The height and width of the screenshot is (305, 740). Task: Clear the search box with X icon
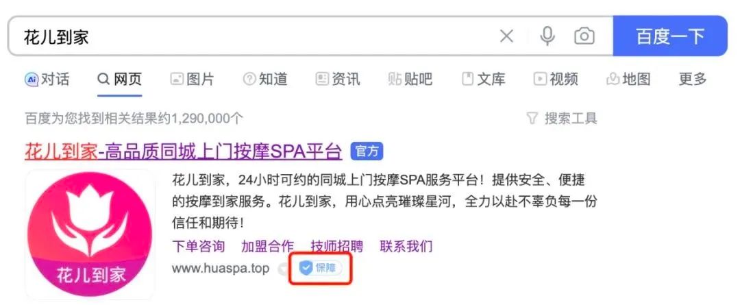[506, 36]
